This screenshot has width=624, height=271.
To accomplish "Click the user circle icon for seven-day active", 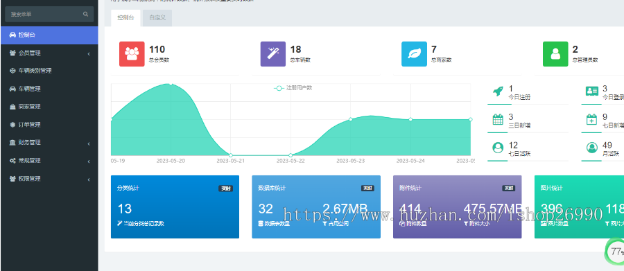I will click(x=498, y=148).
